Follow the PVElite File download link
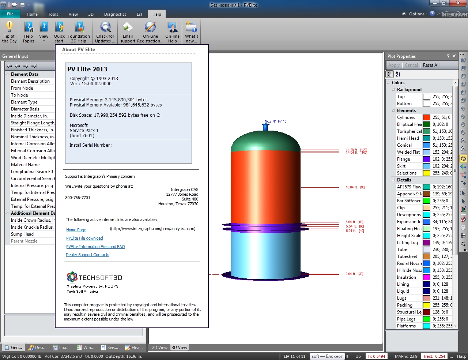Image resolution: width=468 pixels, height=360 pixels. click(84, 238)
